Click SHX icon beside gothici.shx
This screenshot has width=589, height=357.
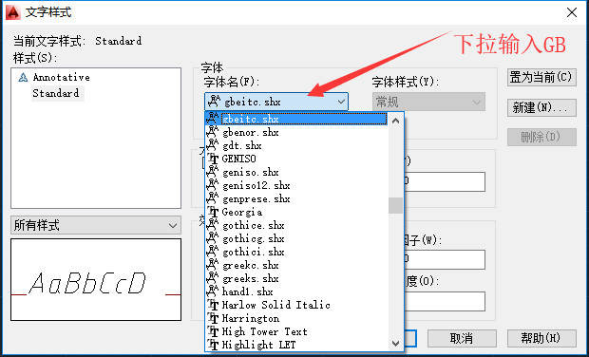pyautogui.click(x=213, y=252)
